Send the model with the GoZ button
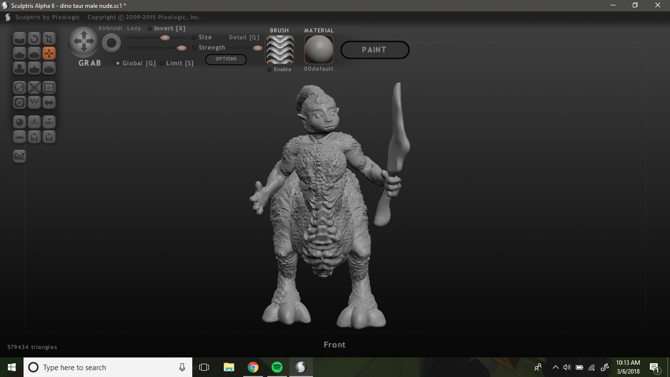Viewport: 670px width, 377px height. click(19, 157)
